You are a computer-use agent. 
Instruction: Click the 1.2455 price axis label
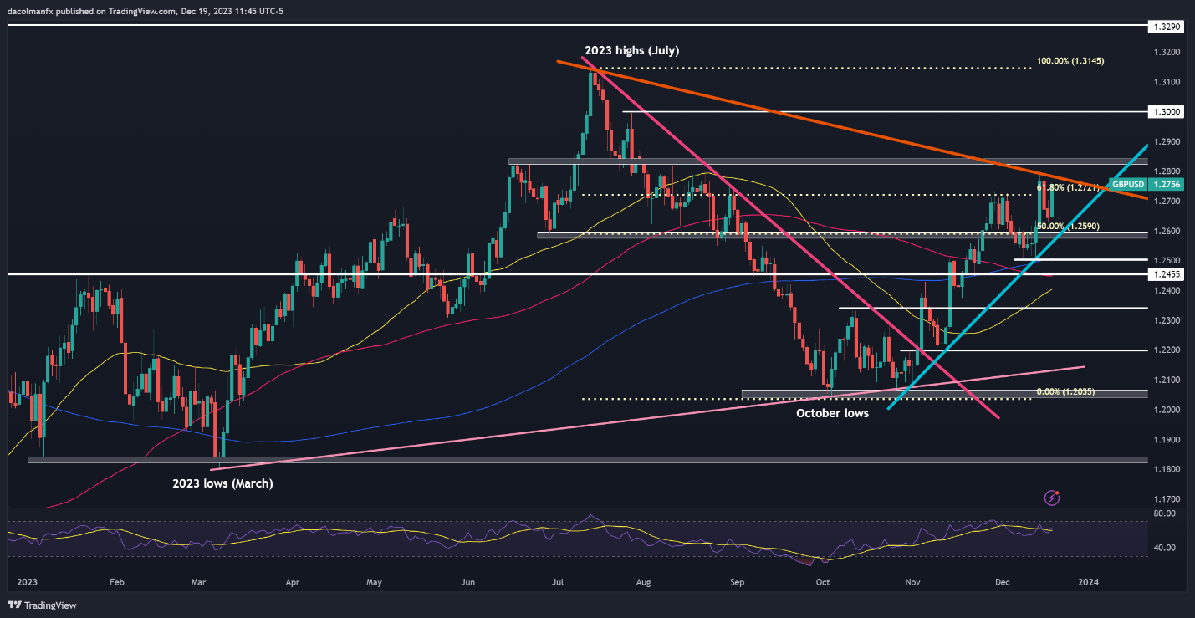coord(1167,273)
